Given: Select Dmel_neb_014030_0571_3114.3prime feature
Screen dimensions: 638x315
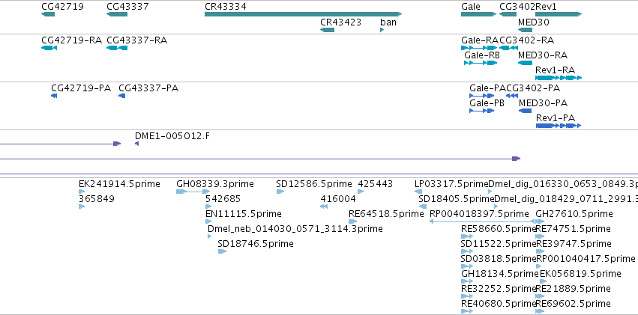Looking at the screenshot, I should [x=210, y=236].
